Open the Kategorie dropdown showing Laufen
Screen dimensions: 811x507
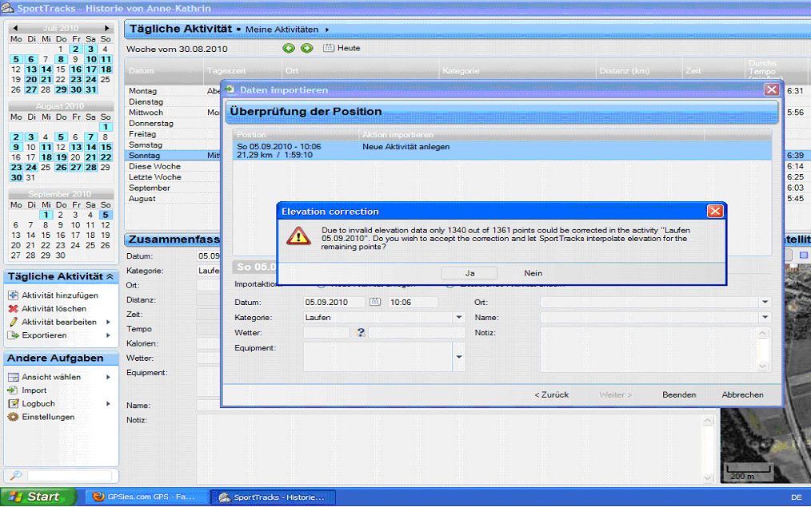pos(458,317)
